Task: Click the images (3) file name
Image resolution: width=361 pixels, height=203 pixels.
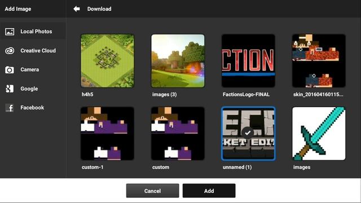Action: click(x=164, y=95)
